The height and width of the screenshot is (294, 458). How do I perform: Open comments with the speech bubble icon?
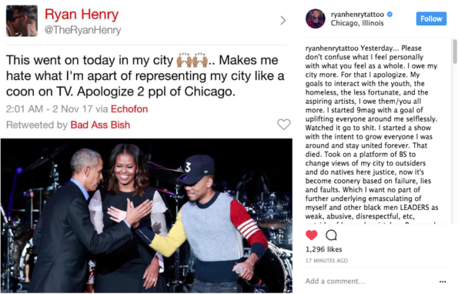[331, 235]
